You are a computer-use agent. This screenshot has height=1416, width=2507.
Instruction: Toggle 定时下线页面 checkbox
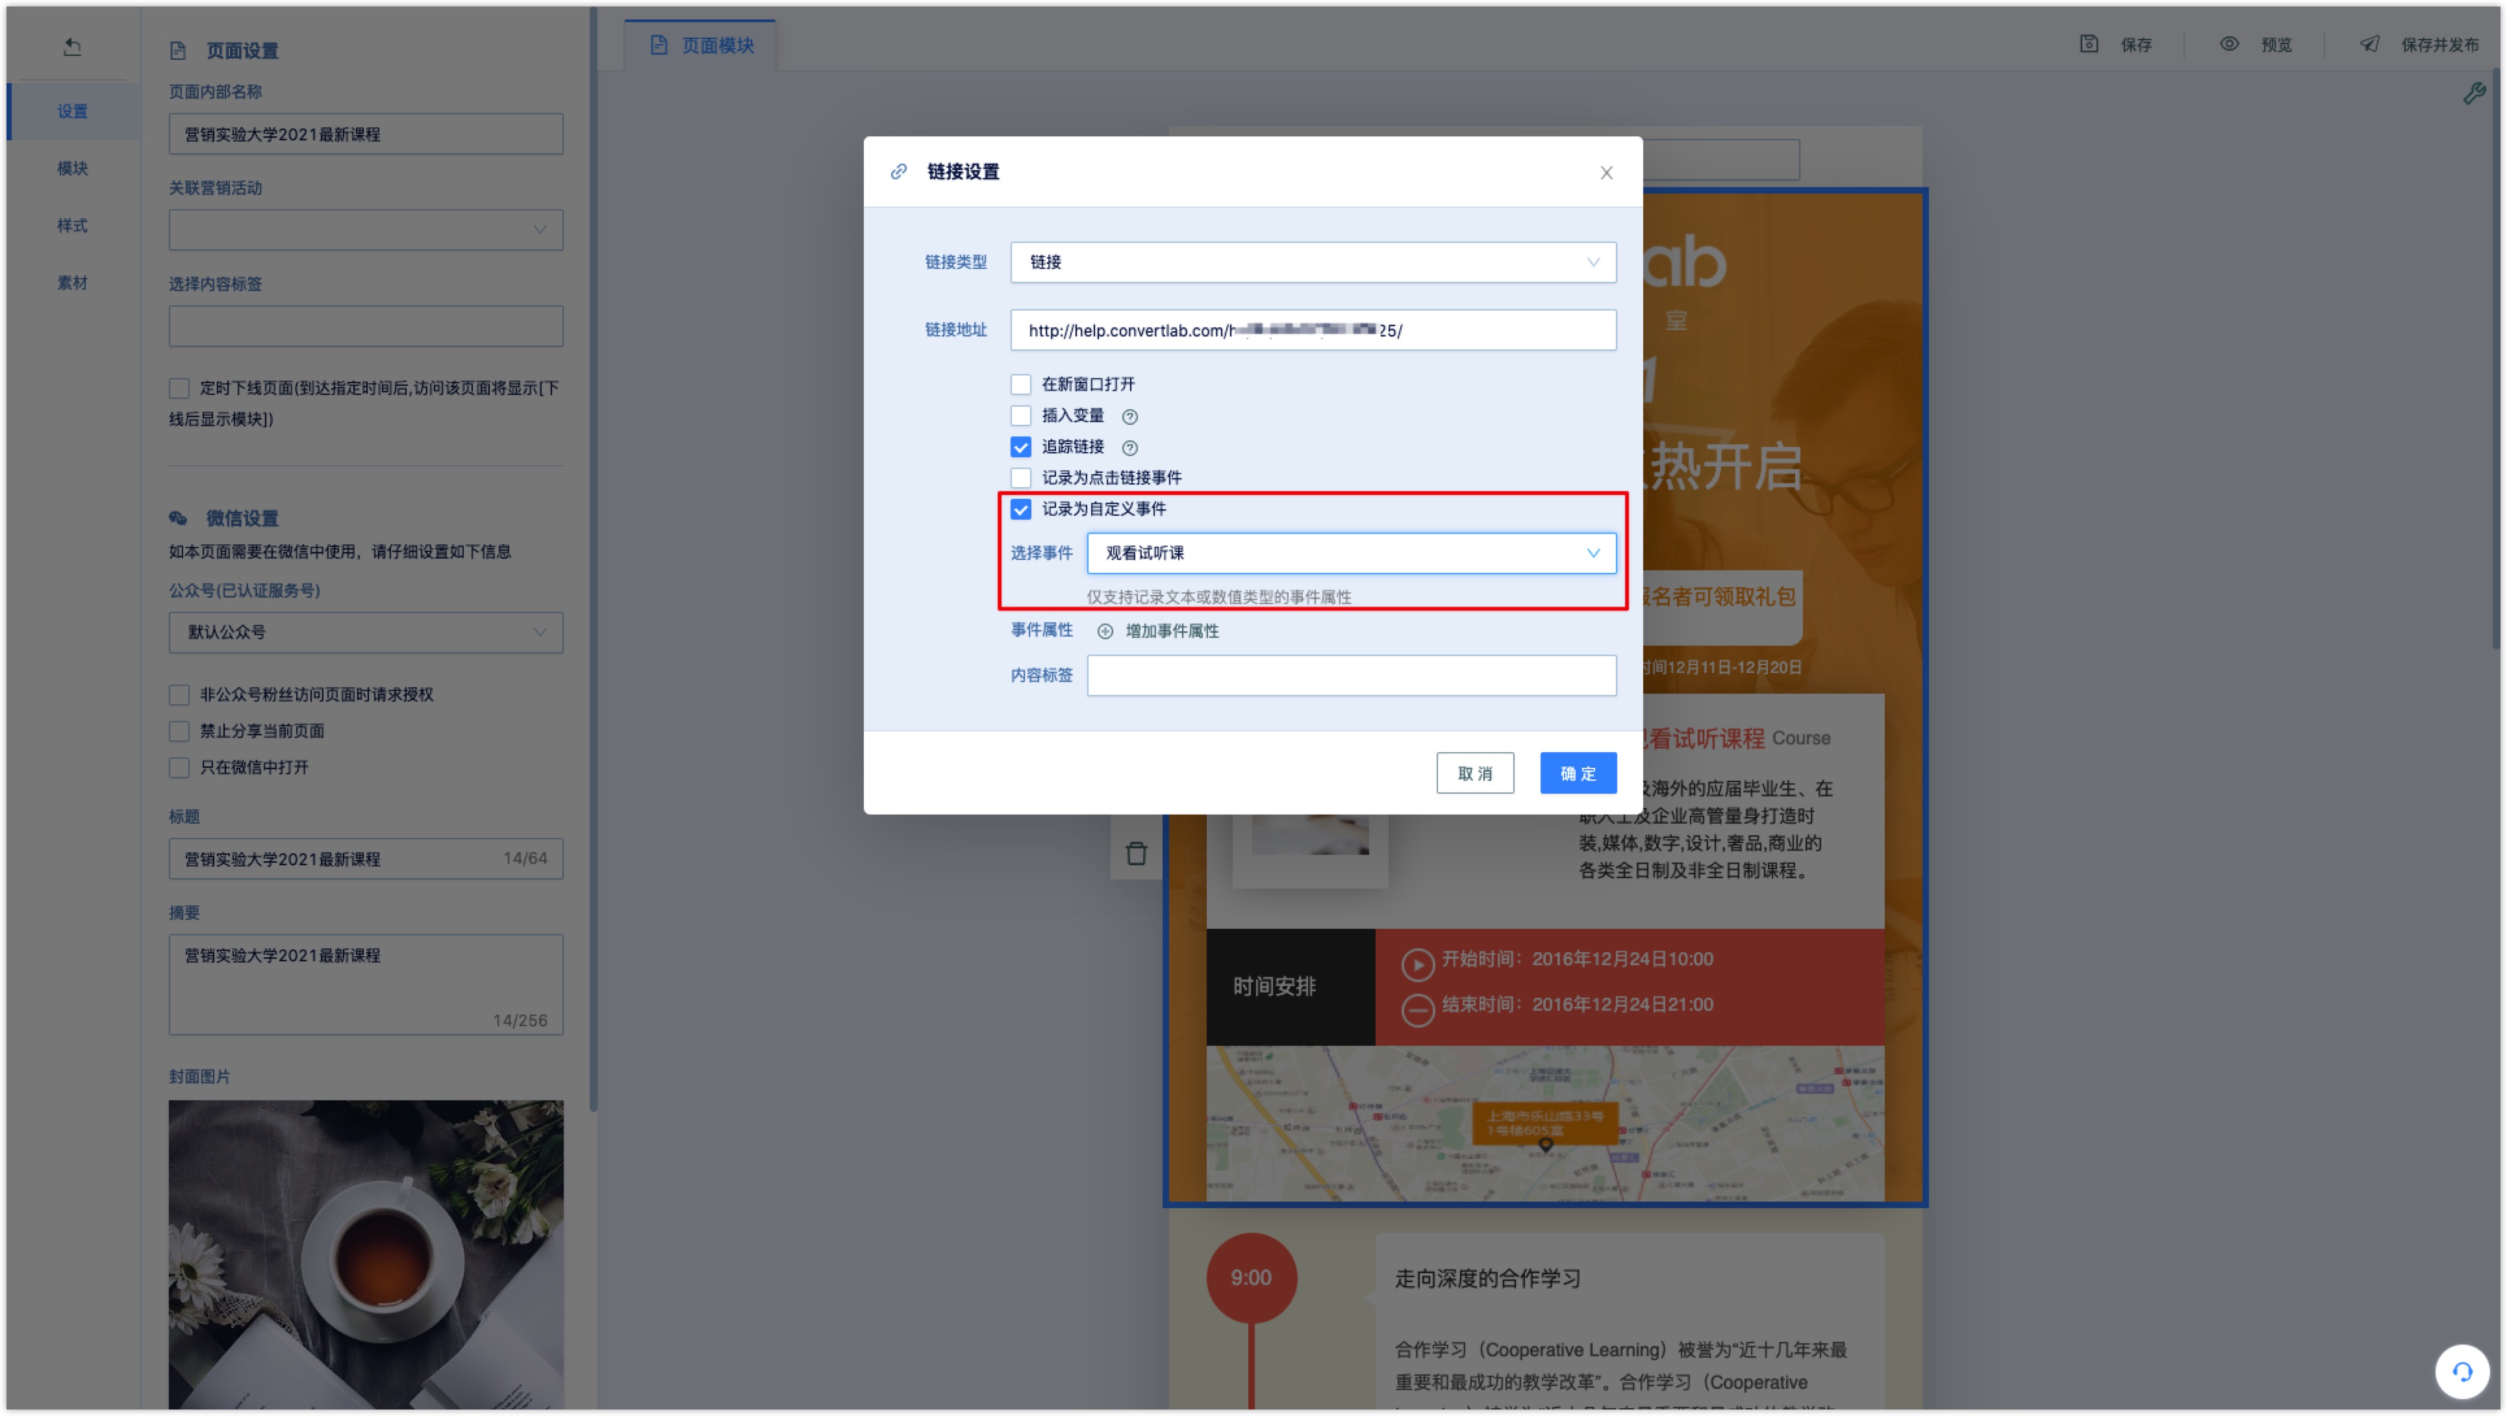179,388
